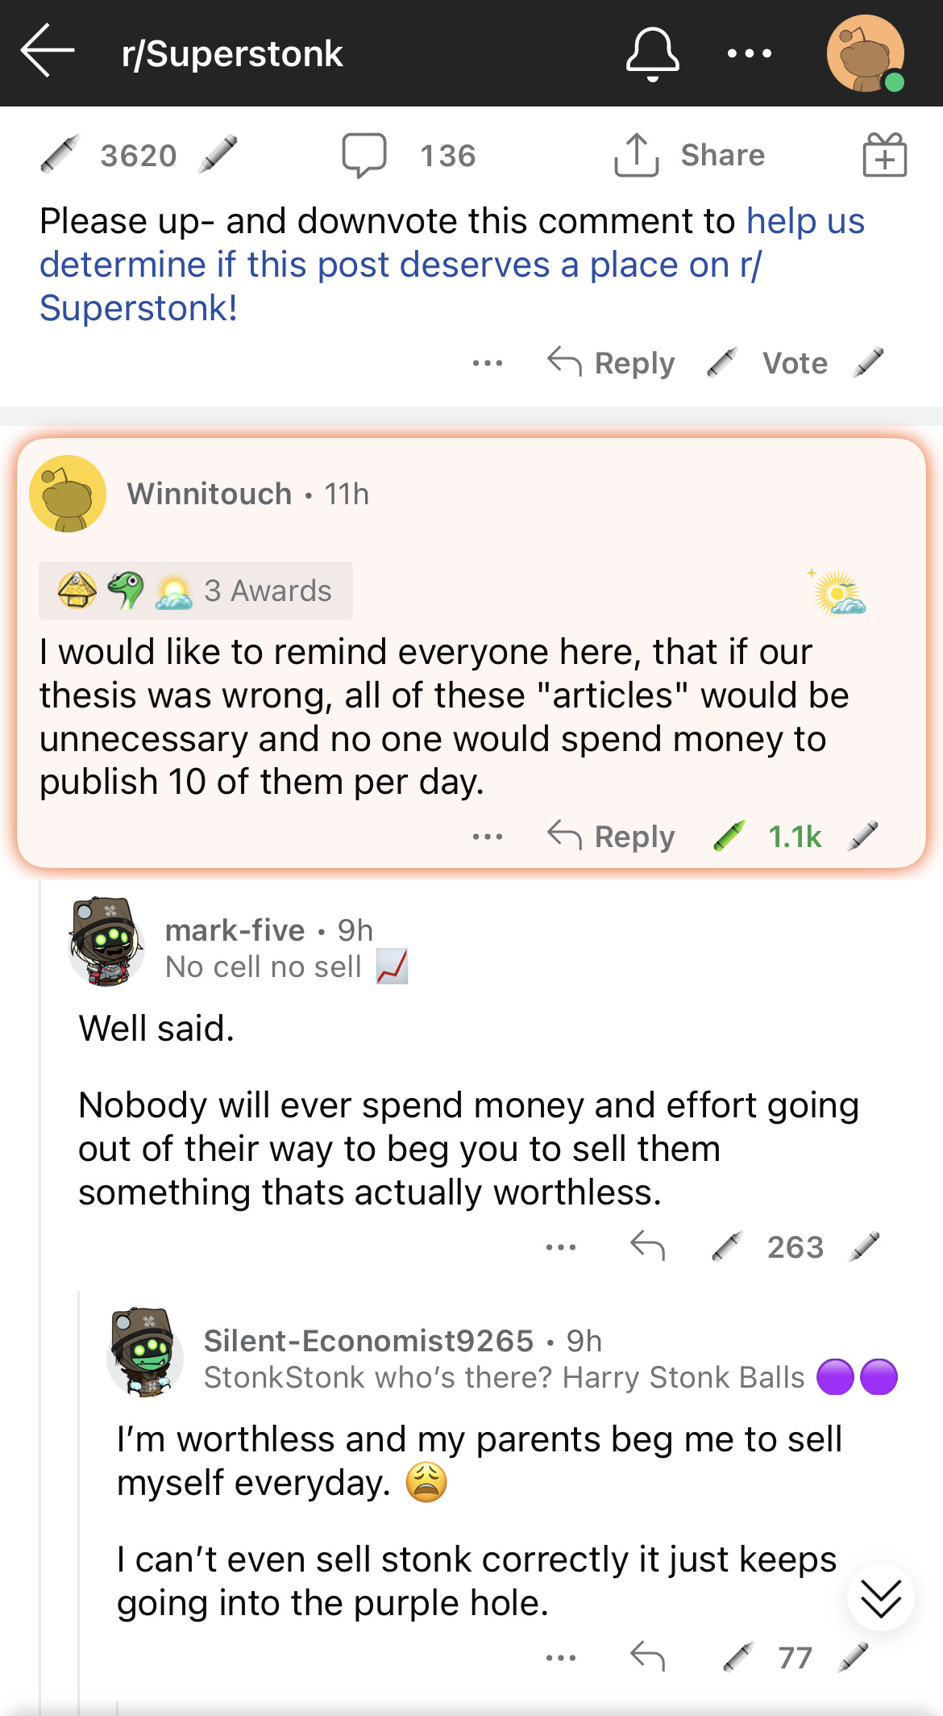Open Silent-Economist9265's profile name
Image resolution: width=943 pixels, height=1716 pixels.
[368, 1341]
